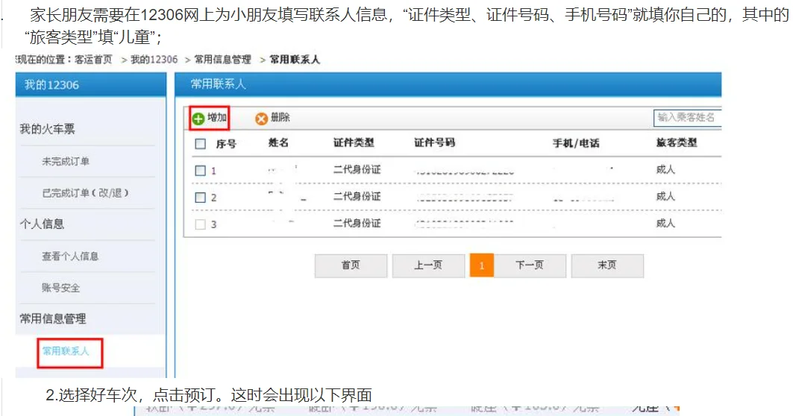Click the 手机/电话 column header
The height and width of the screenshot is (416, 793).
click(576, 144)
